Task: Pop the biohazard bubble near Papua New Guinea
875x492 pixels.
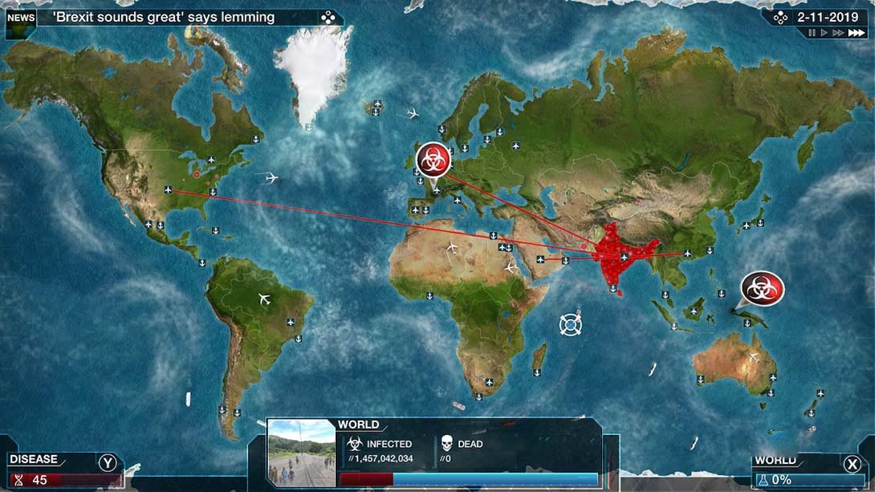Action: [x=762, y=288]
